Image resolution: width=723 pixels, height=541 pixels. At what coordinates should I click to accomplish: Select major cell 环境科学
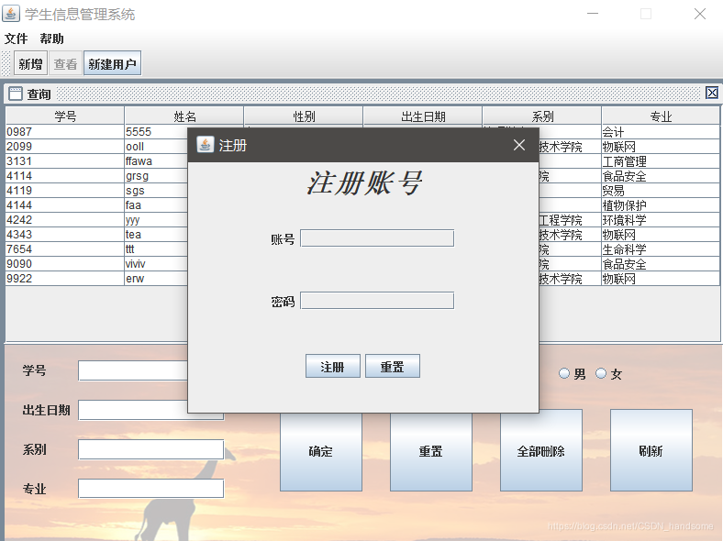coord(661,220)
